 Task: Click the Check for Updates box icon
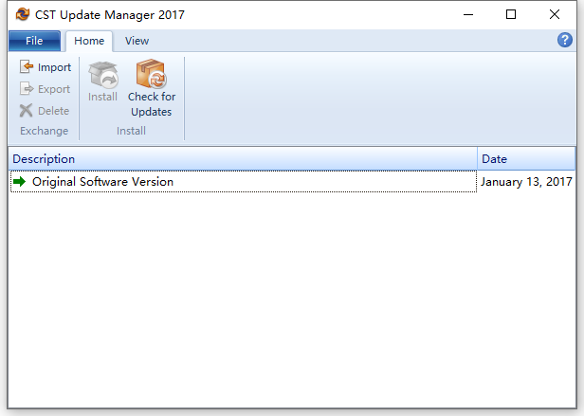click(152, 73)
